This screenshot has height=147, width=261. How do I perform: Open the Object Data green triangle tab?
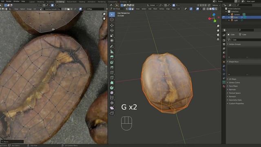224,82
